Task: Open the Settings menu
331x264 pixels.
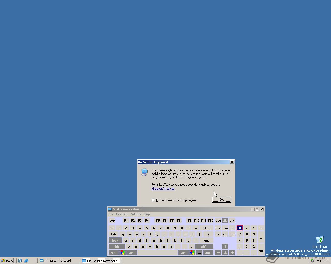Action: tap(136, 214)
